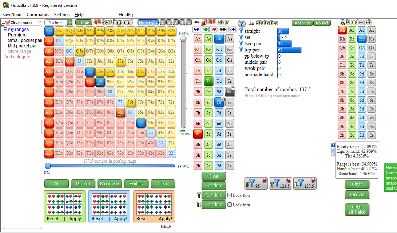The height and width of the screenshot is (233, 397).
Task: Click the large Statistics filter funnel icon
Action: point(242,23)
